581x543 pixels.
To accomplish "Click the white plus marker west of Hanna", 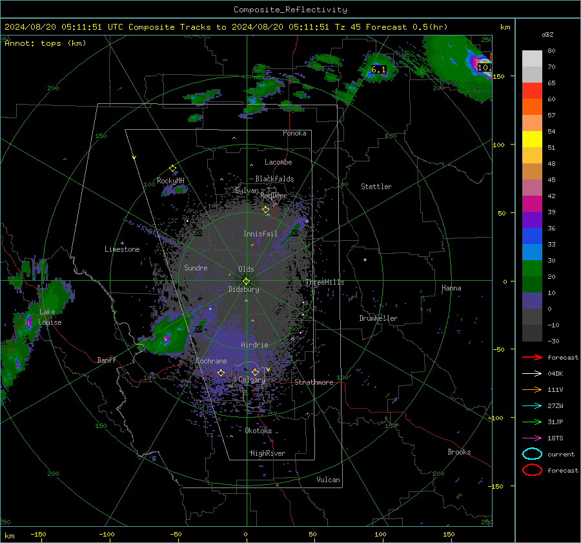I will click(365, 260).
